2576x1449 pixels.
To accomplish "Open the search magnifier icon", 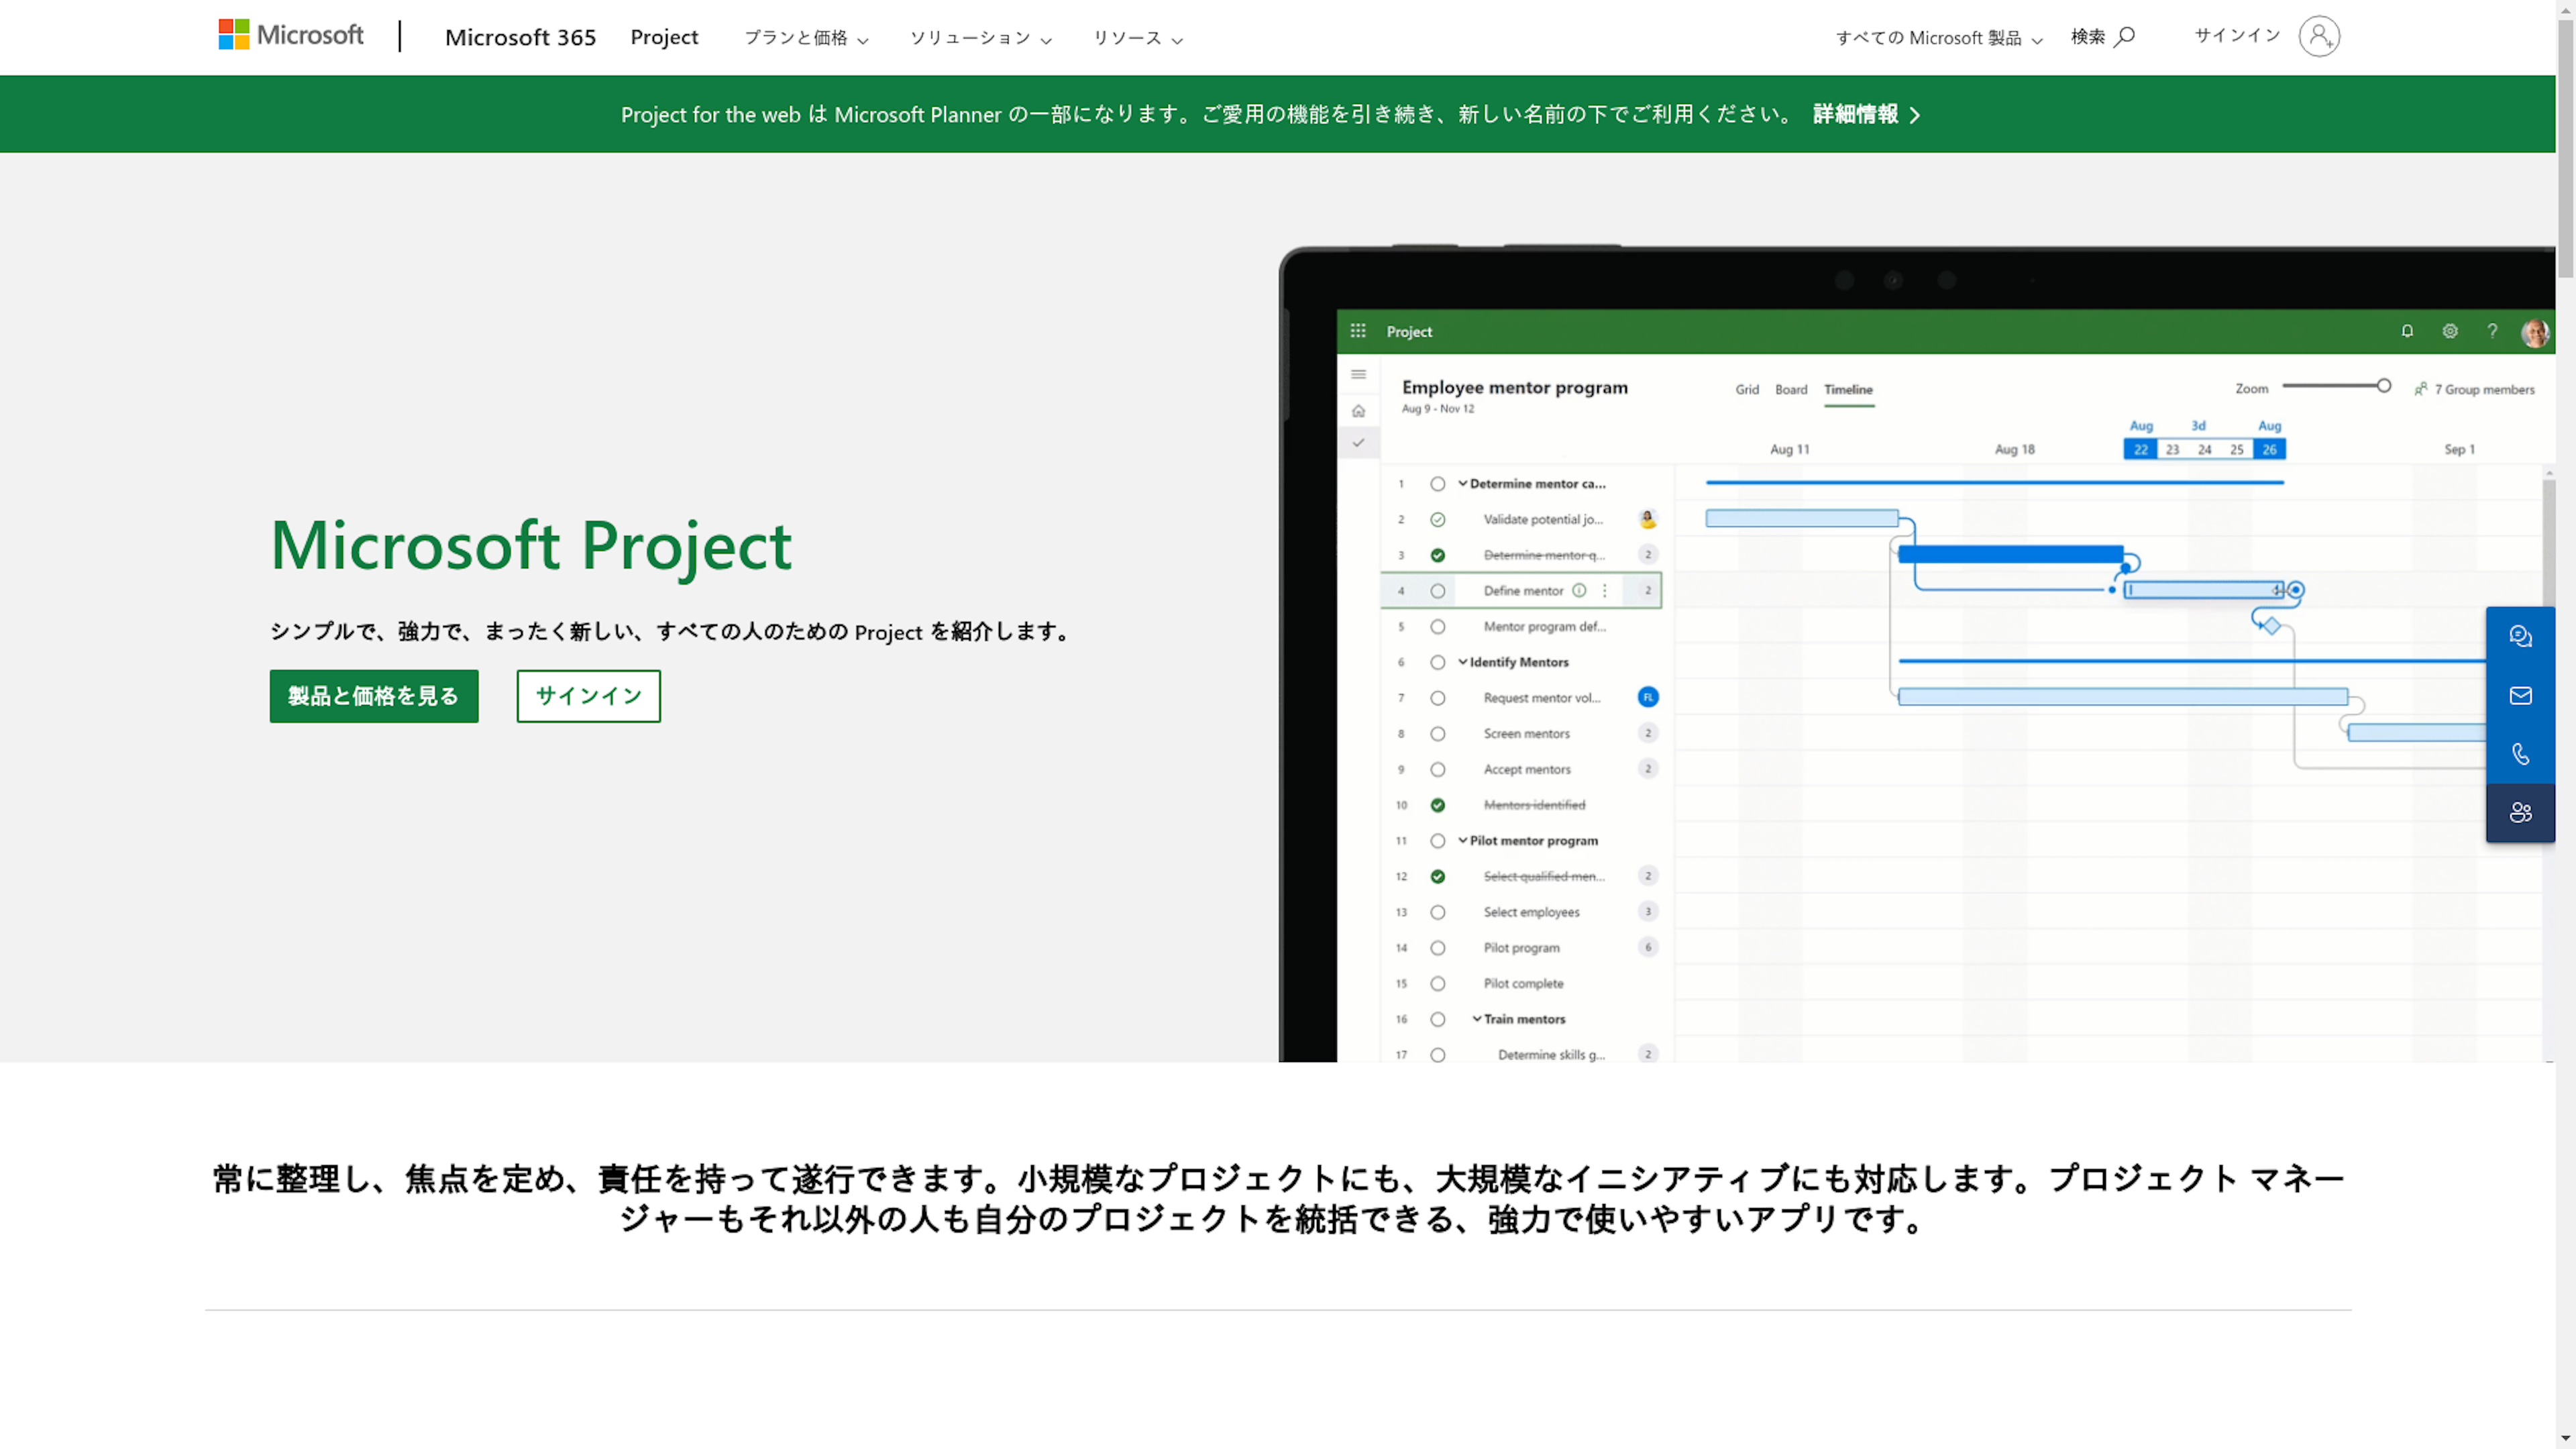I will (2125, 37).
